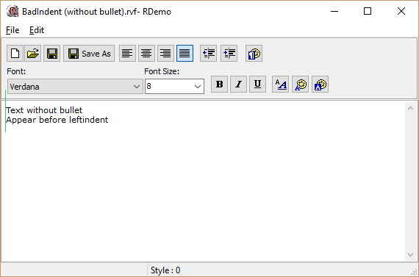Viewport: 419px width, 277px height.
Task: Minimize the RDemo window
Action: (334, 12)
